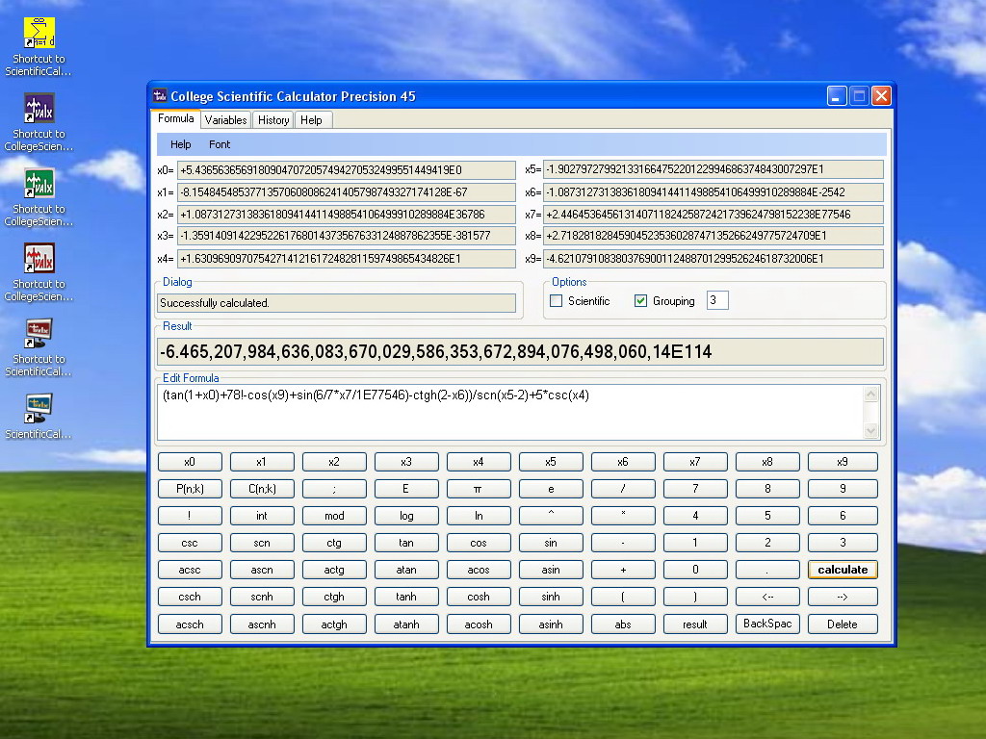Switch to the Variables tab
Image resolution: width=986 pixels, height=739 pixels.
coord(225,120)
